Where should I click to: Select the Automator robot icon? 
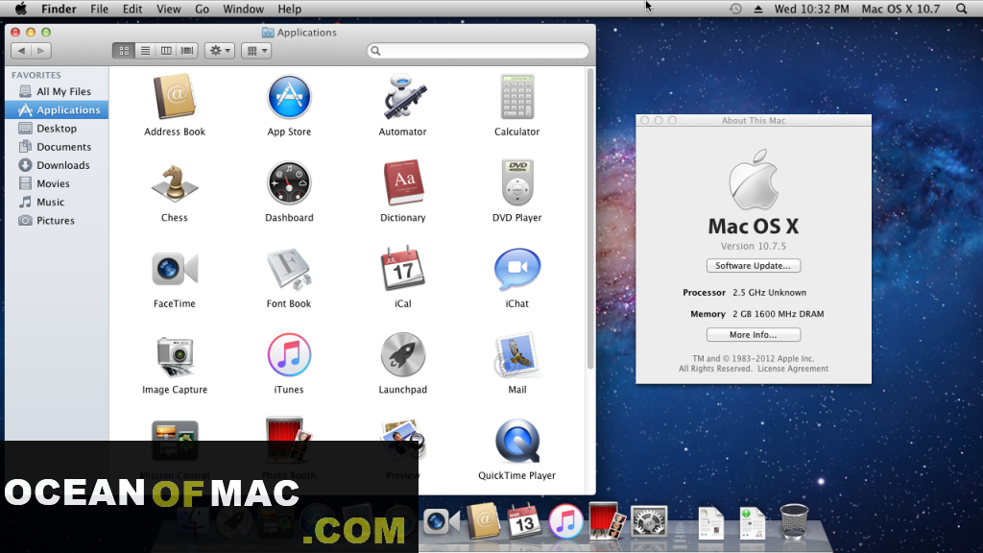(403, 97)
